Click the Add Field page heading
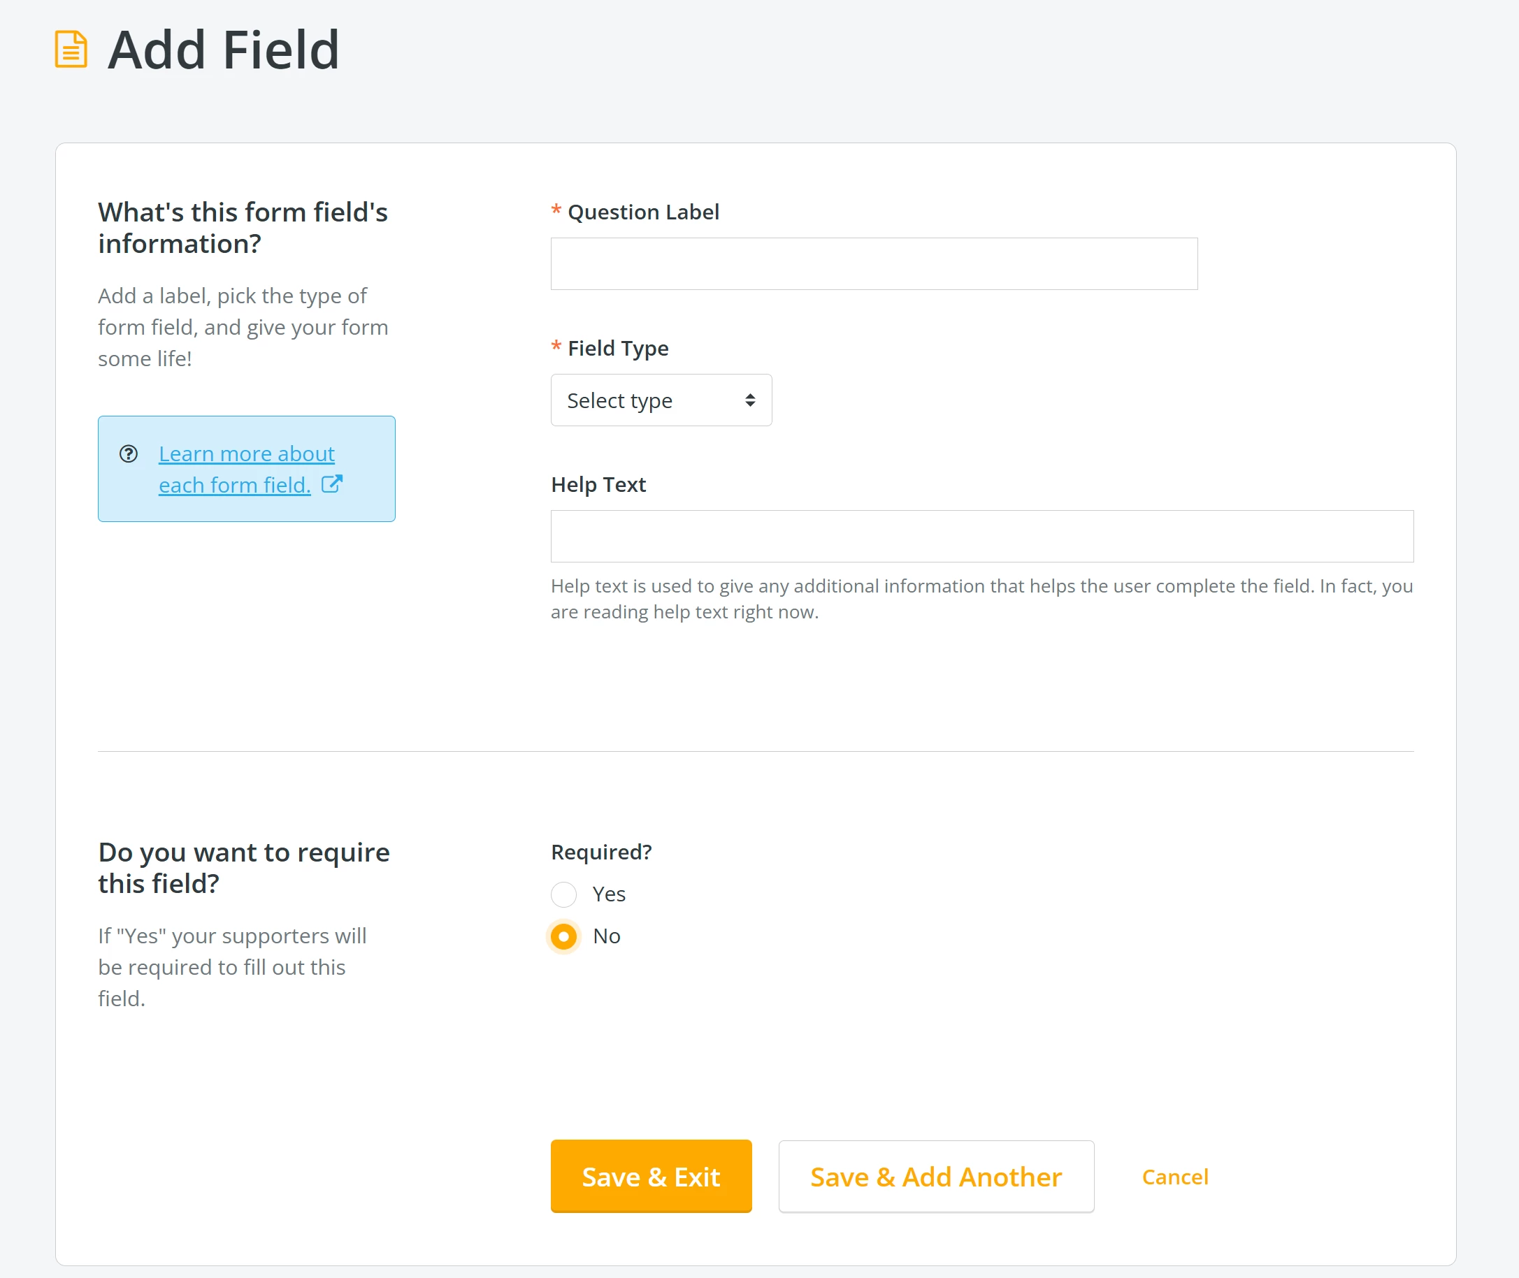Screen dimensions: 1519x1278 click(223, 50)
